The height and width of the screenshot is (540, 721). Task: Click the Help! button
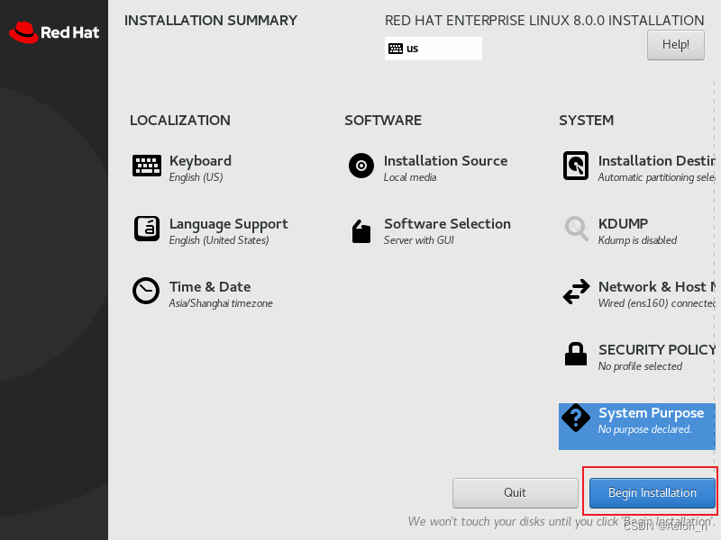[x=675, y=44]
